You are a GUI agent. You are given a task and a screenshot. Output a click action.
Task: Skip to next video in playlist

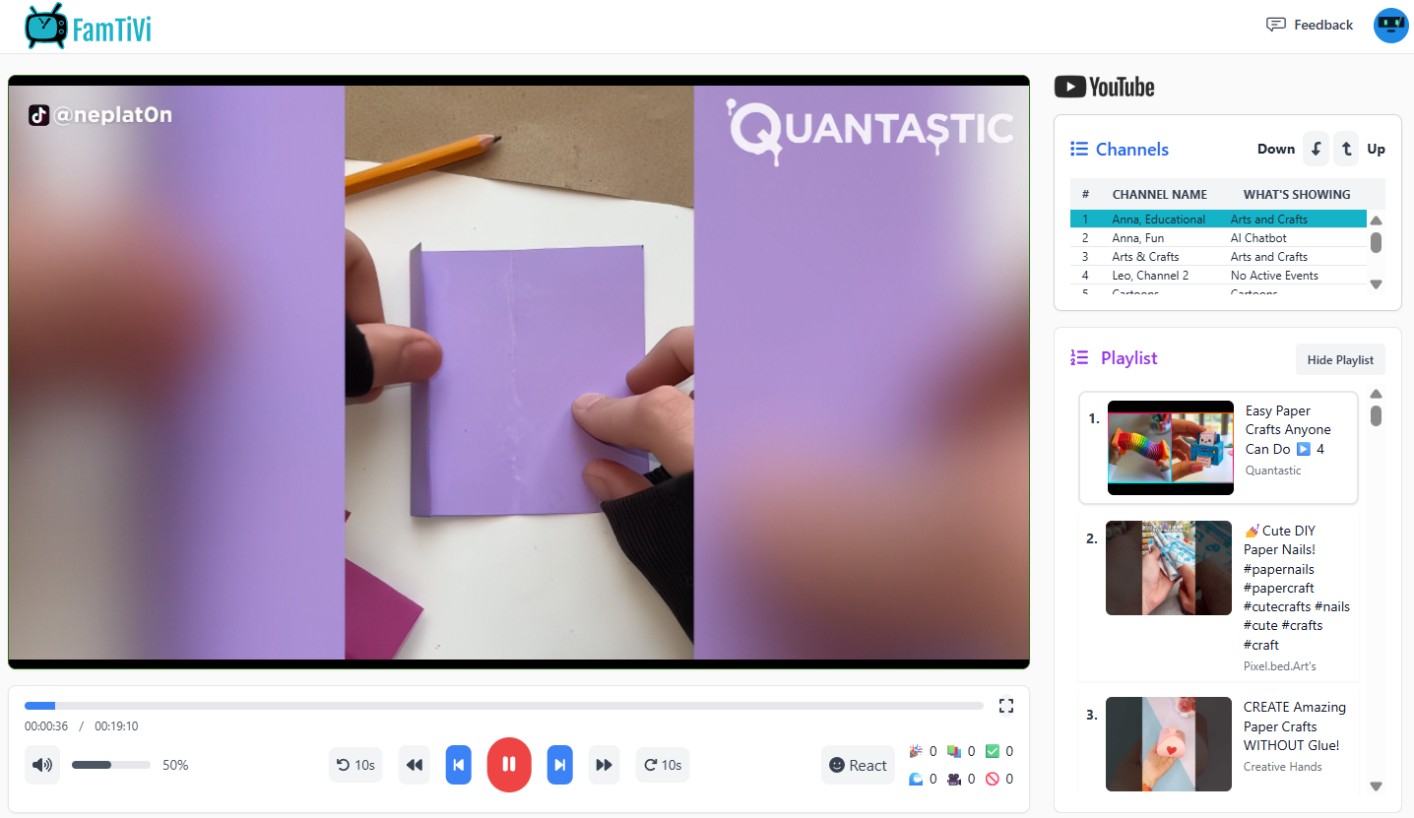point(559,765)
